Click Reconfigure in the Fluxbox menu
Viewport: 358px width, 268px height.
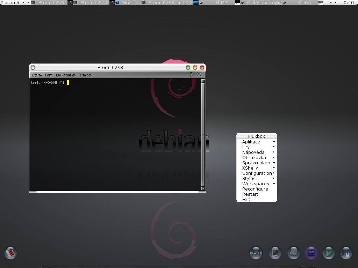click(255, 189)
